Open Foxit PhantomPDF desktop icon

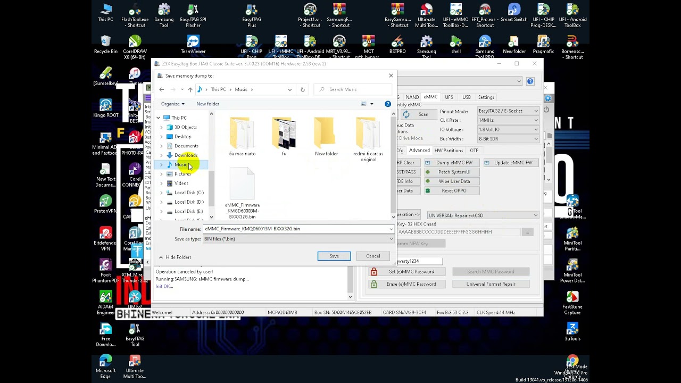[105, 271]
